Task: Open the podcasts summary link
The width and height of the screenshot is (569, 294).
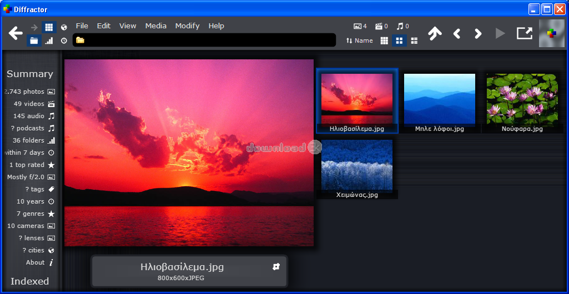Action: 33,128
